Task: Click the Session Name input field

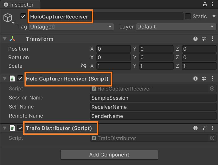Action: [153, 98]
